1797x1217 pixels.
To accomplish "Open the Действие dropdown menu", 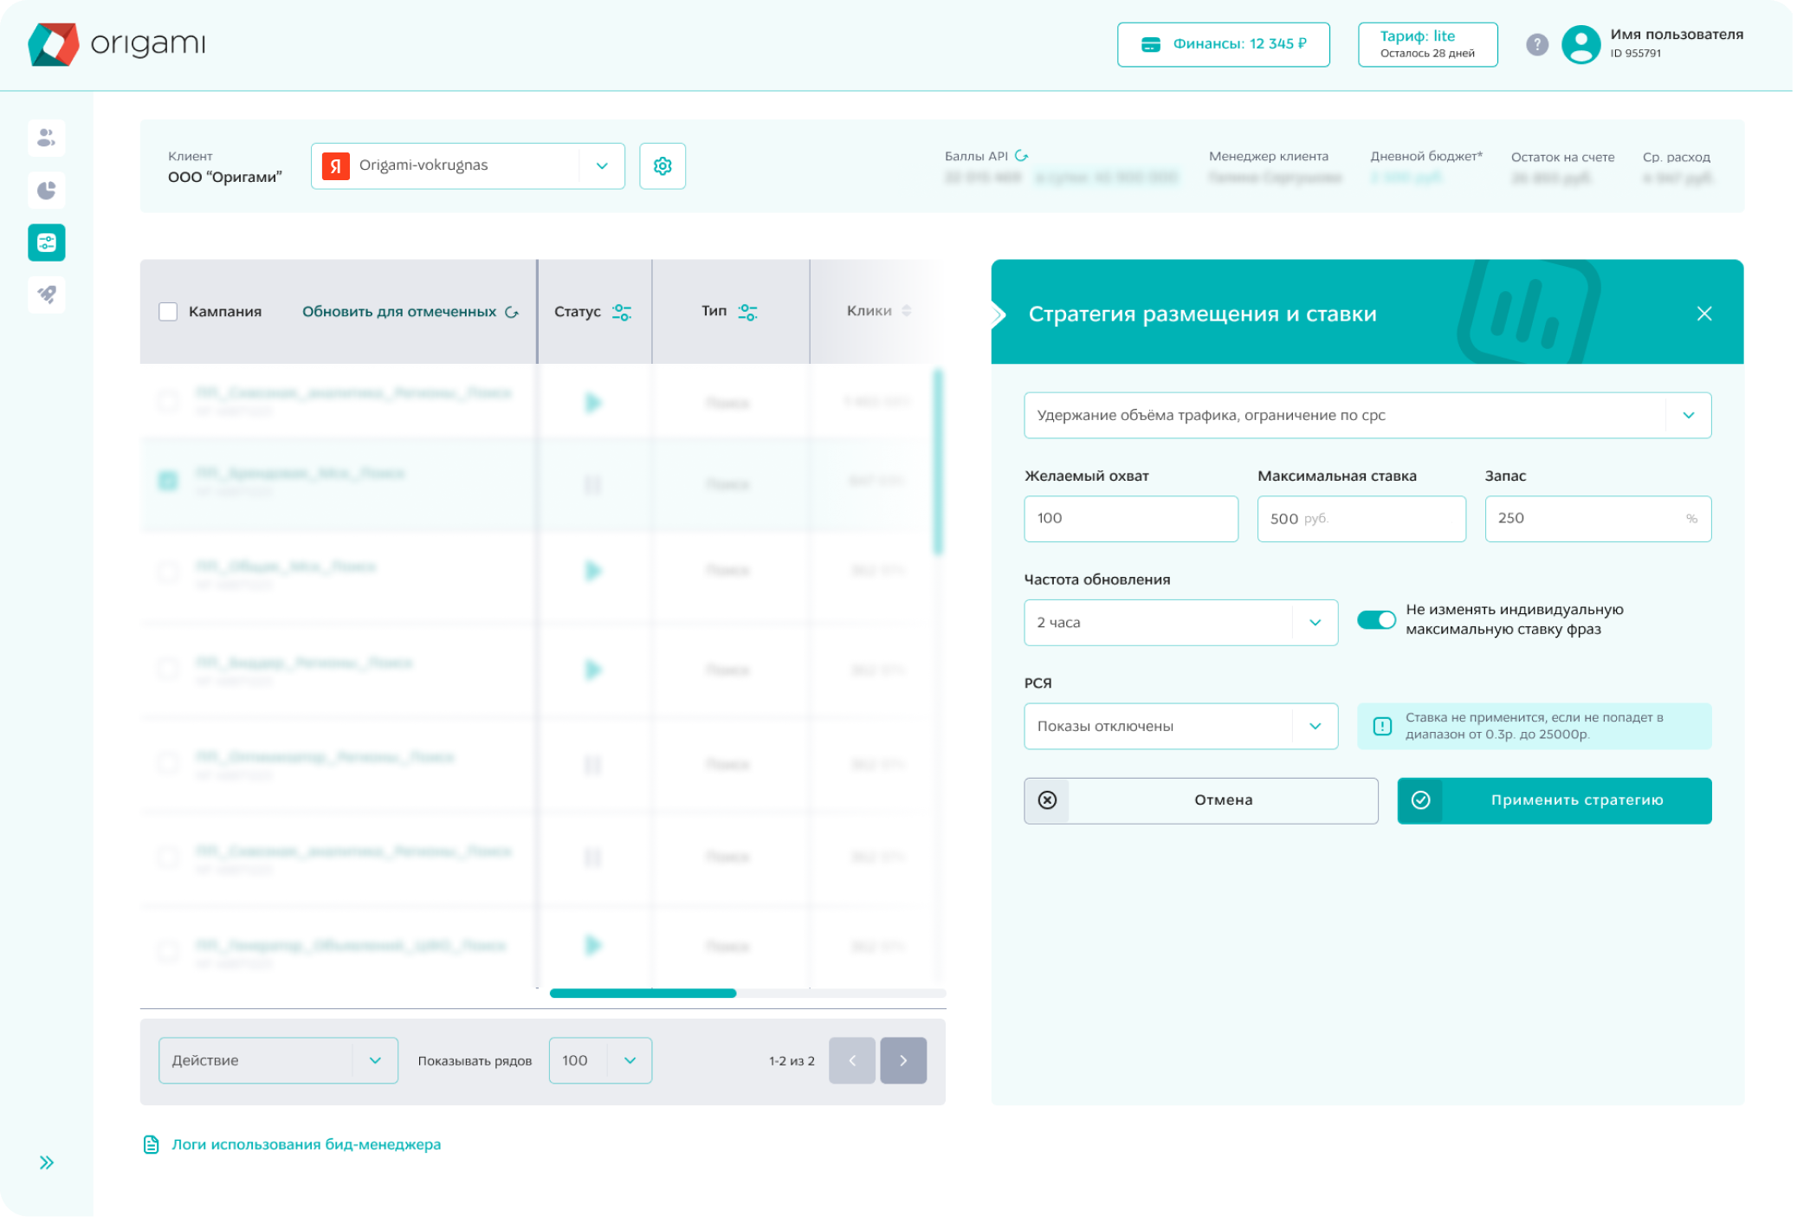I will [x=278, y=1061].
